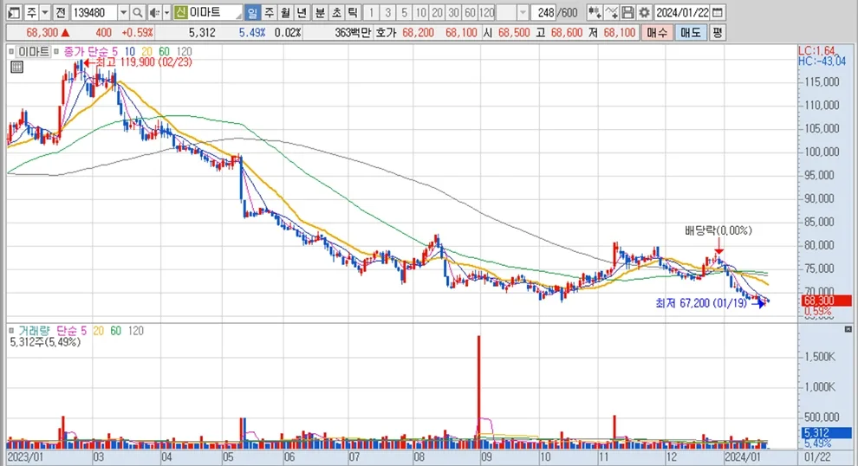Click the 이마트 price legend marker square
Screen dimensions: 858x466
coord(12,51)
